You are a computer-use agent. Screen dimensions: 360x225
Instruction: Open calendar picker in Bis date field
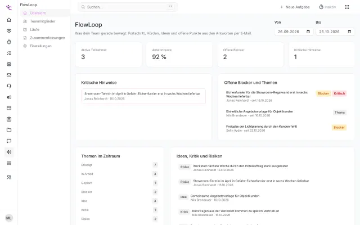(x=349, y=31)
